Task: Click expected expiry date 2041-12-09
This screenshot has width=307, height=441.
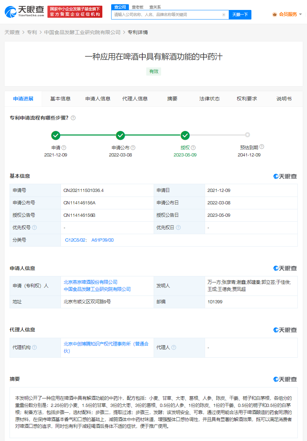Action: point(249,155)
